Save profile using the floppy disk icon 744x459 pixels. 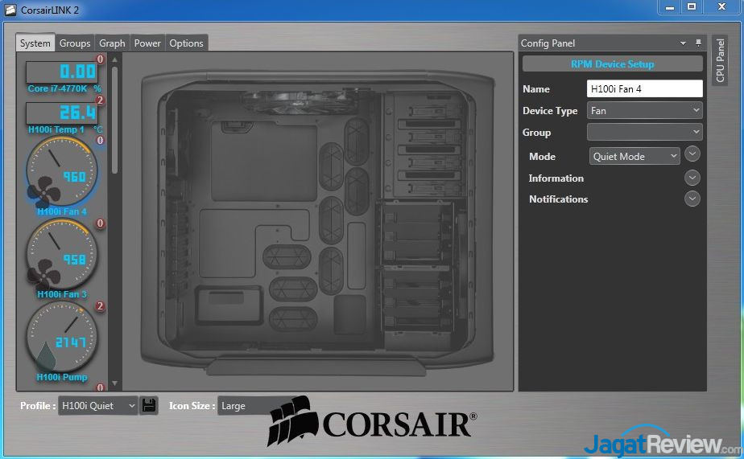tap(149, 406)
